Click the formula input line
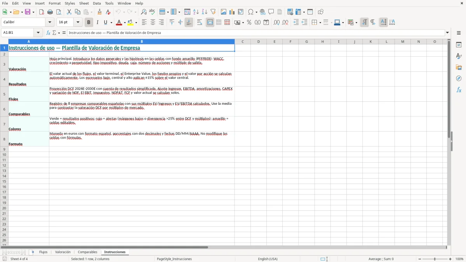The width and height of the screenshot is (466, 262). point(256,33)
